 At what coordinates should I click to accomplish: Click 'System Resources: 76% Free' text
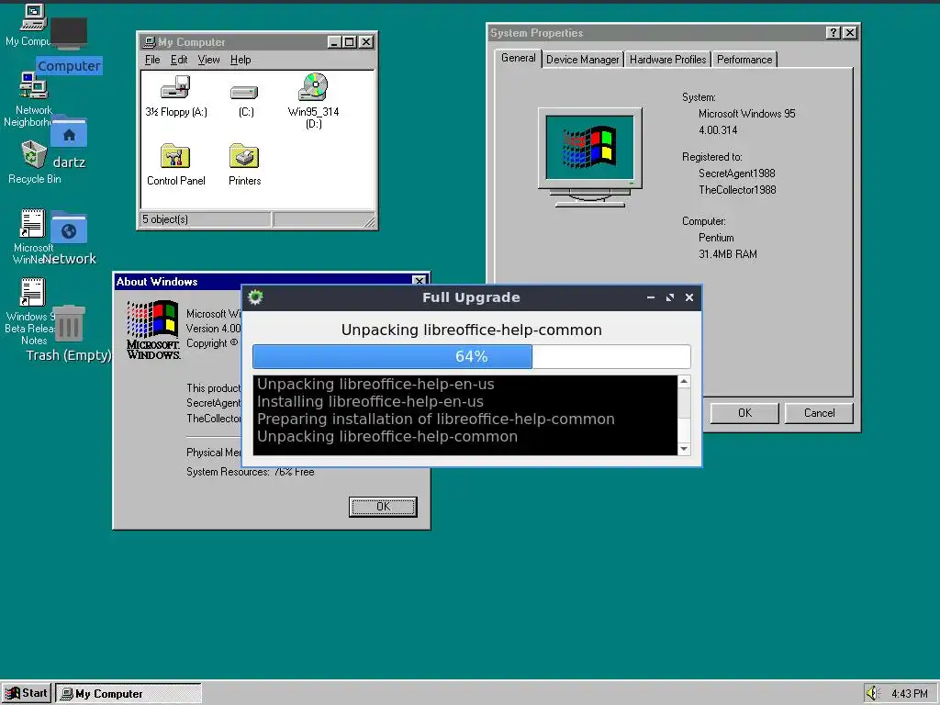[x=250, y=472]
